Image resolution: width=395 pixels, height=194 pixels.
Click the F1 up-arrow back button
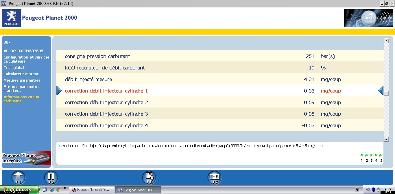coord(18,178)
